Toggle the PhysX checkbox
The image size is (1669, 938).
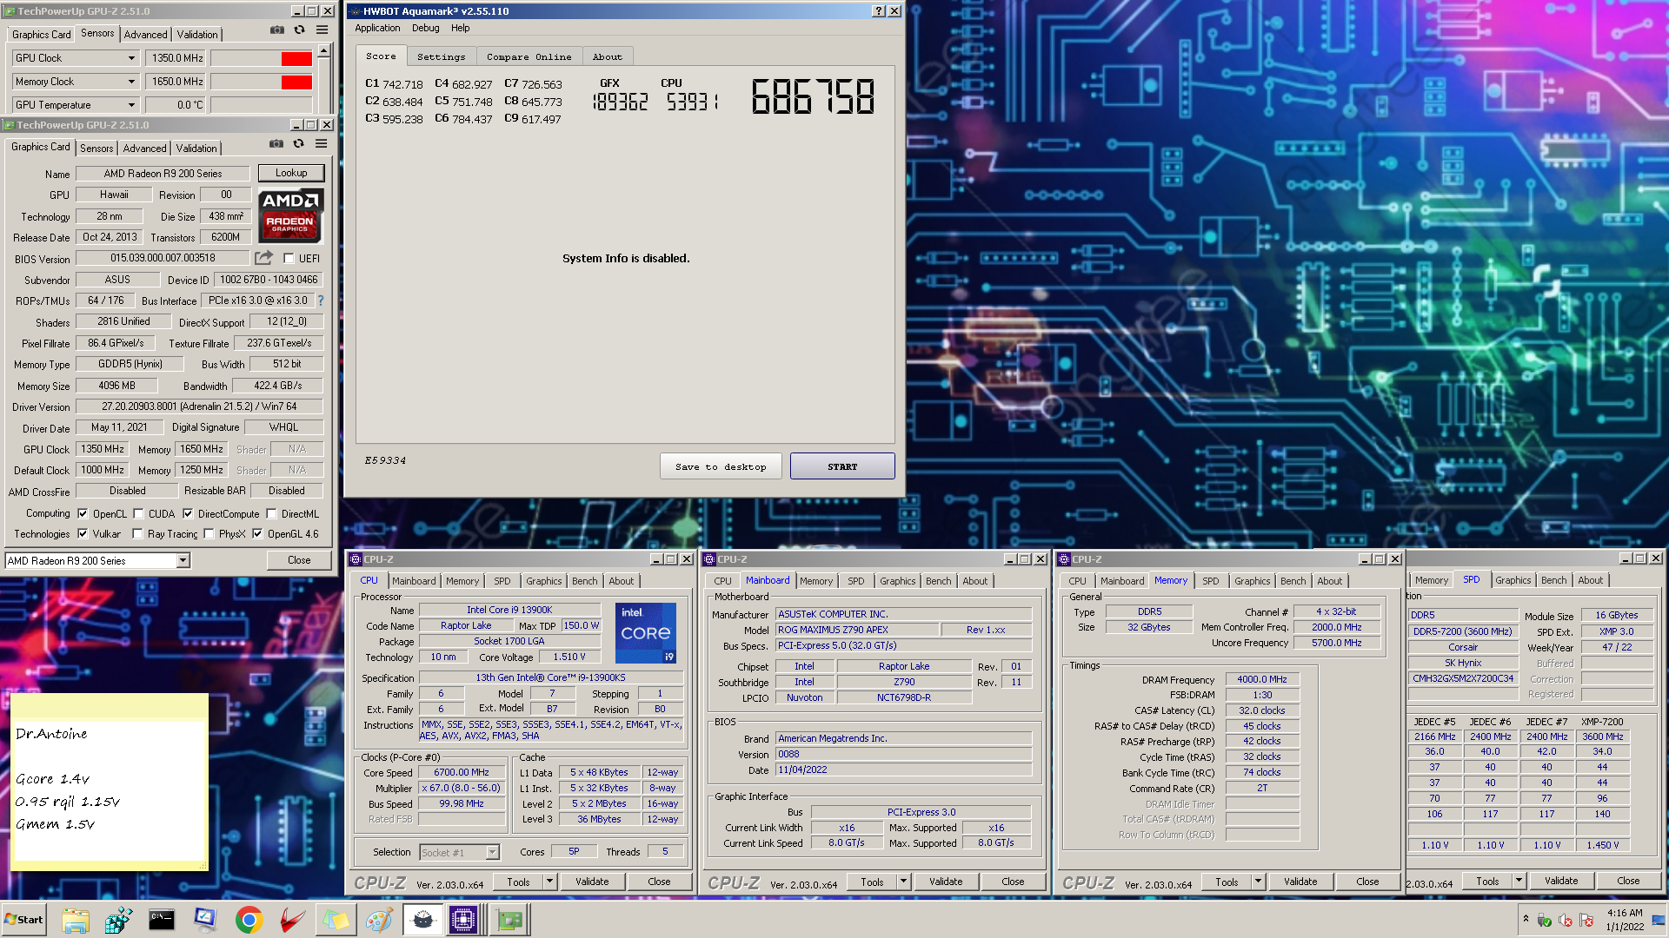coord(209,533)
